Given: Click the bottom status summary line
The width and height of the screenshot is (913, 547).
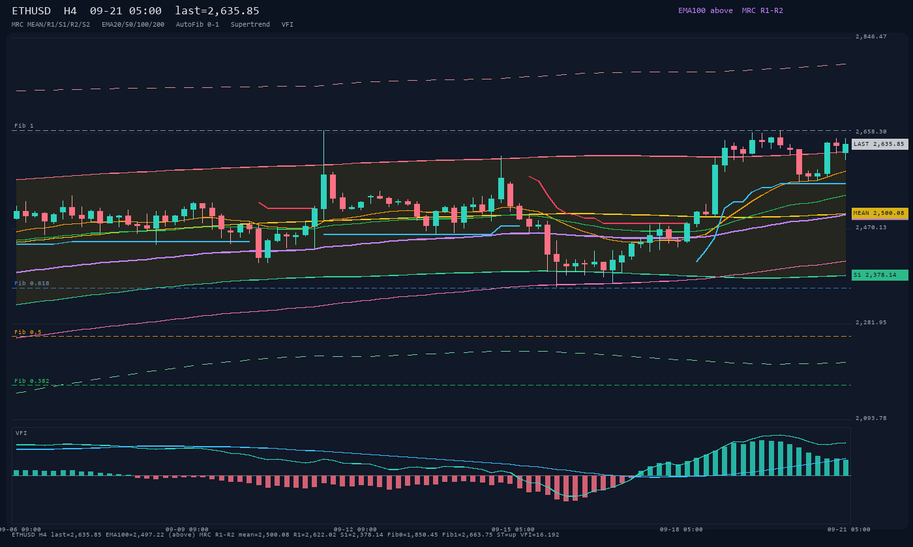Looking at the screenshot, I should pyautogui.click(x=286, y=535).
